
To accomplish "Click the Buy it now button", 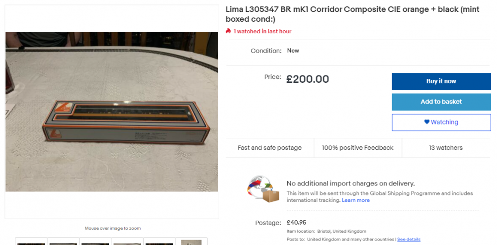I will pos(441,81).
